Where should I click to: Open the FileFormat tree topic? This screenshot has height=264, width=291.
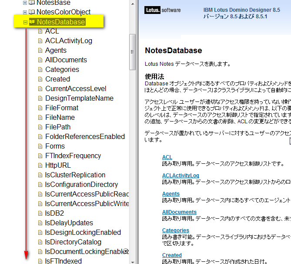pos(62,108)
